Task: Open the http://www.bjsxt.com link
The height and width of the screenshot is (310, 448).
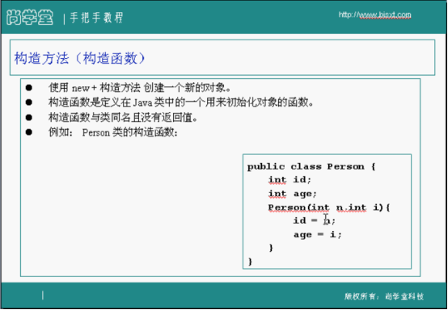Action: point(374,15)
